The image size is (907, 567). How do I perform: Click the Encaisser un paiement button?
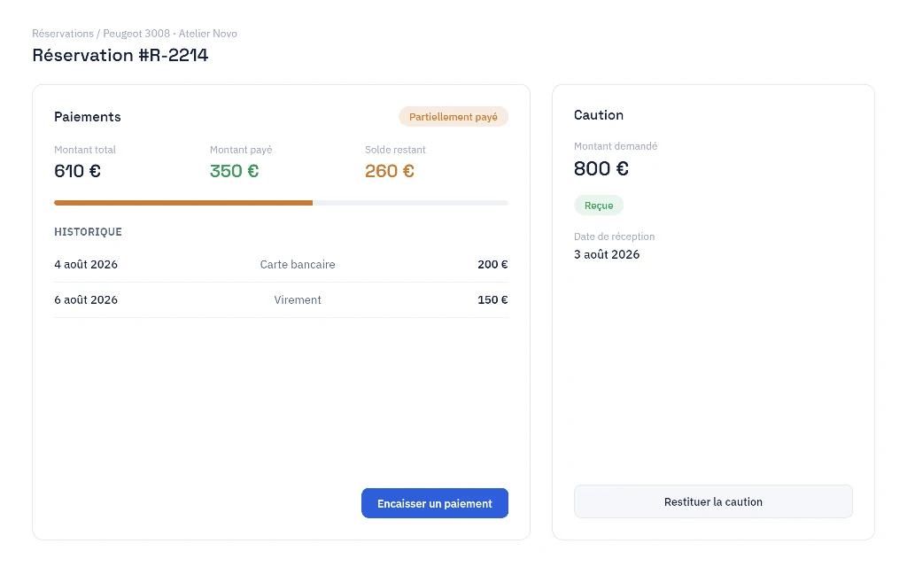(434, 503)
